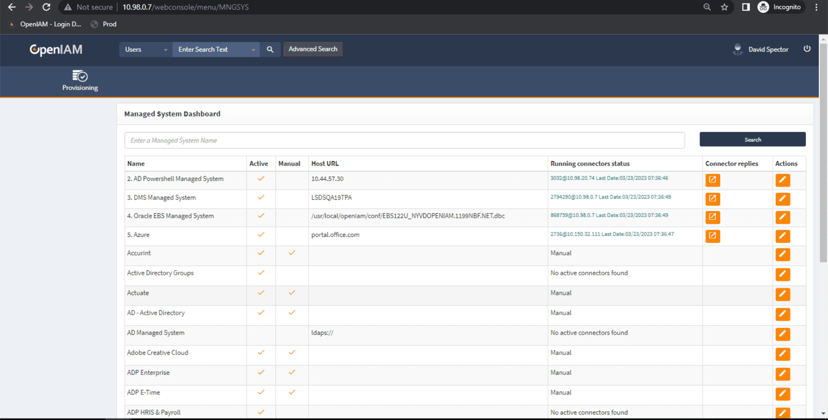Open connector replies for 5. Azure row
The width and height of the screenshot is (828, 420).
712,235
